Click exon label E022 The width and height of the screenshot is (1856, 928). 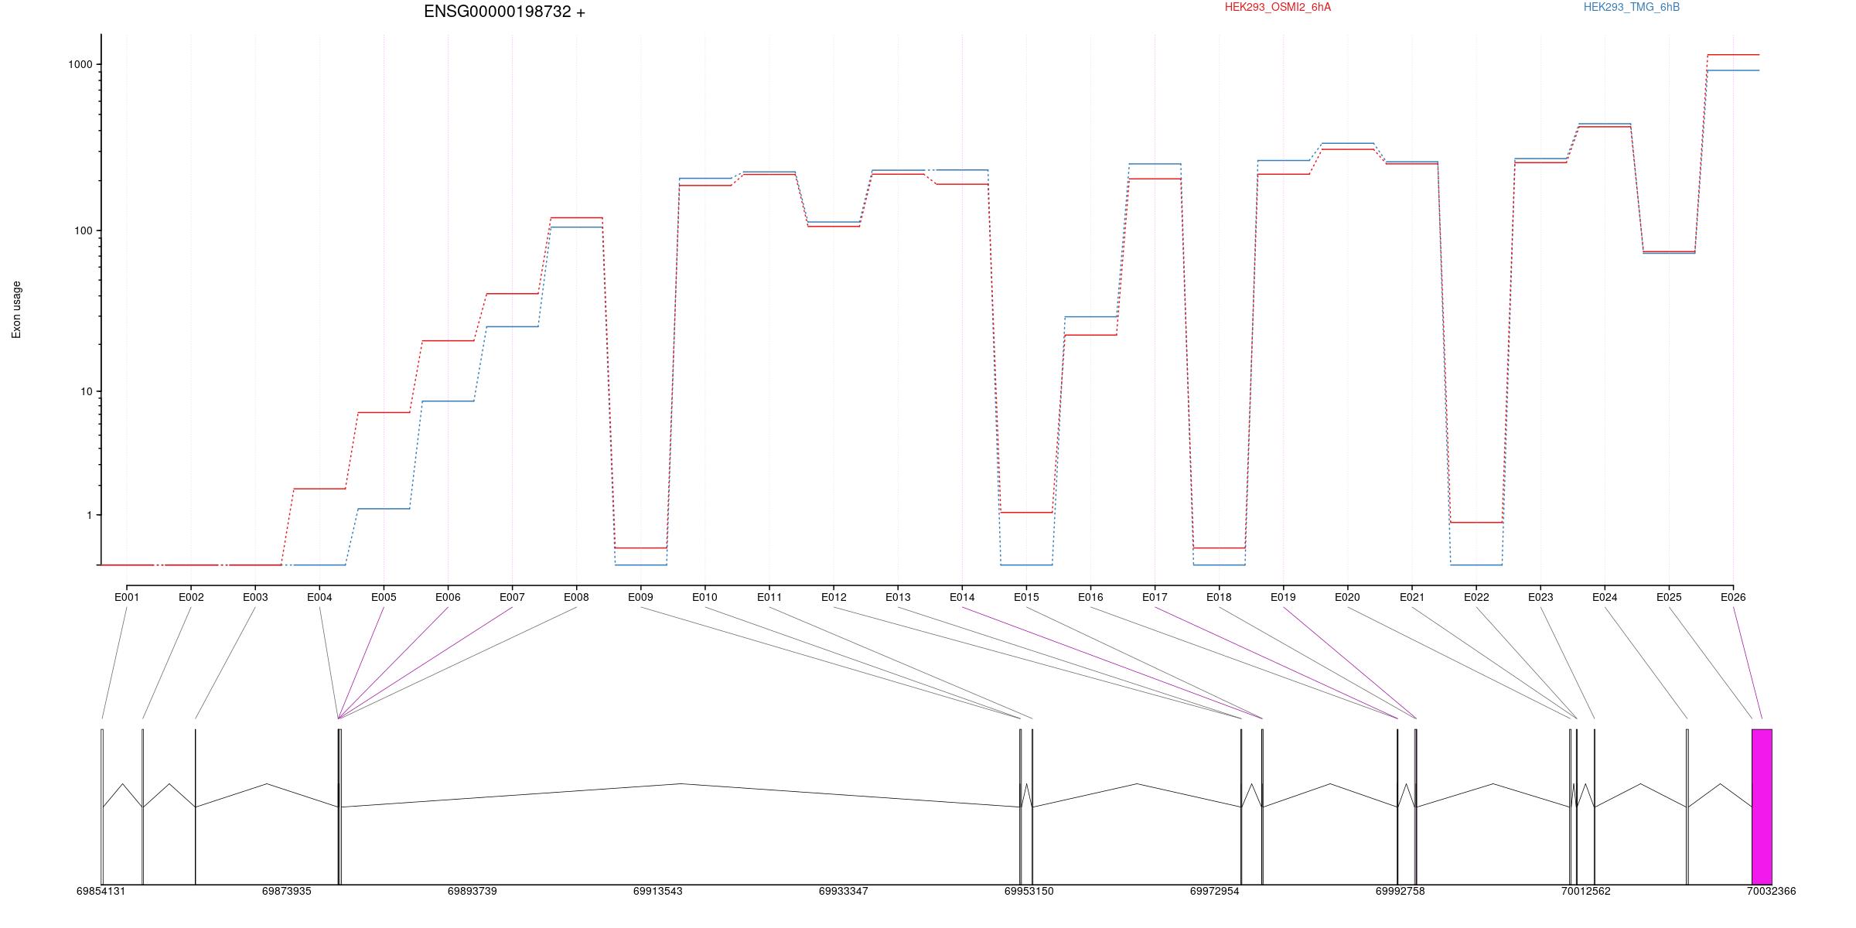tap(1476, 597)
